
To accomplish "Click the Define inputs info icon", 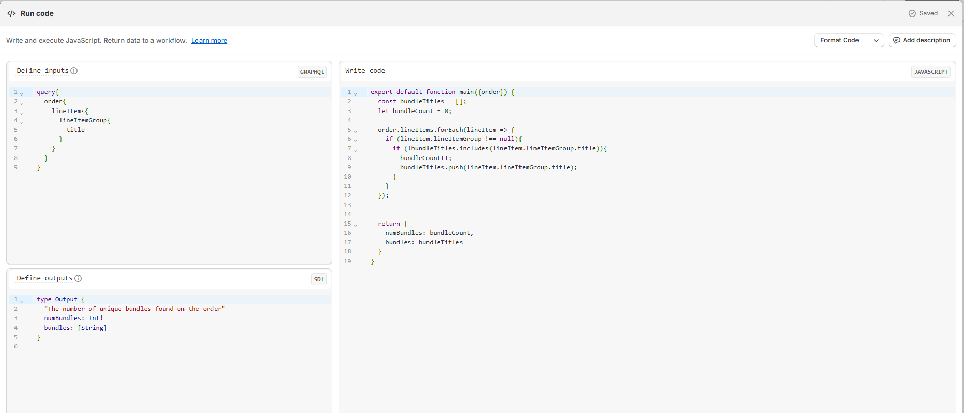I will click(74, 71).
